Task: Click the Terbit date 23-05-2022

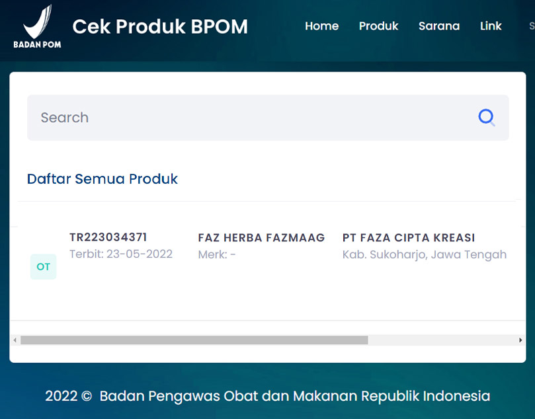Action: [x=121, y=254]
